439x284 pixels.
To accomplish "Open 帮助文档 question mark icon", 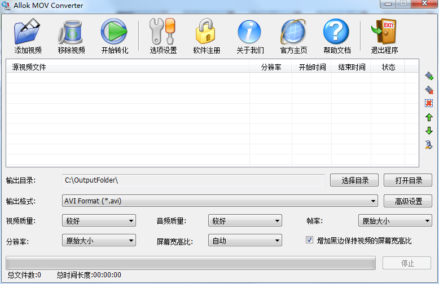I will pyautogui.click(x=336, y=32).
